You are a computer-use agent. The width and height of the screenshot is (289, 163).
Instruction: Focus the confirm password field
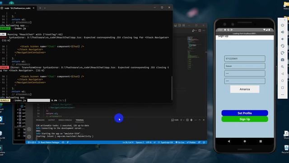[245, 81]
